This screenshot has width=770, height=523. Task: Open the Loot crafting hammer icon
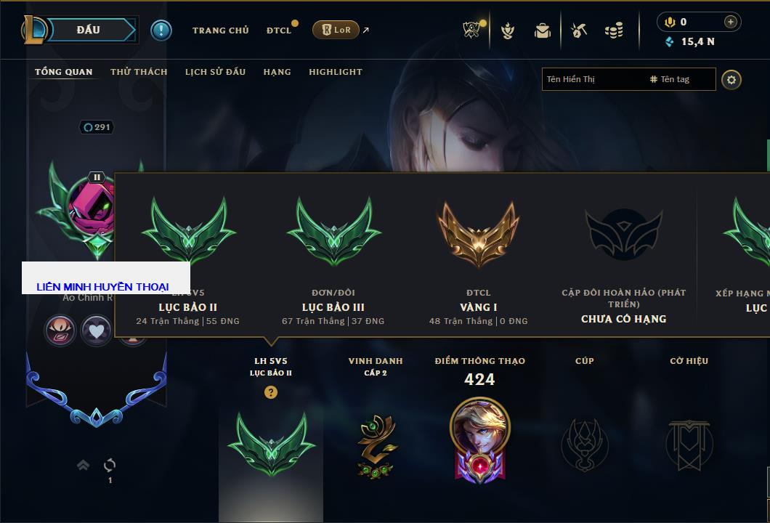(579, 31)
